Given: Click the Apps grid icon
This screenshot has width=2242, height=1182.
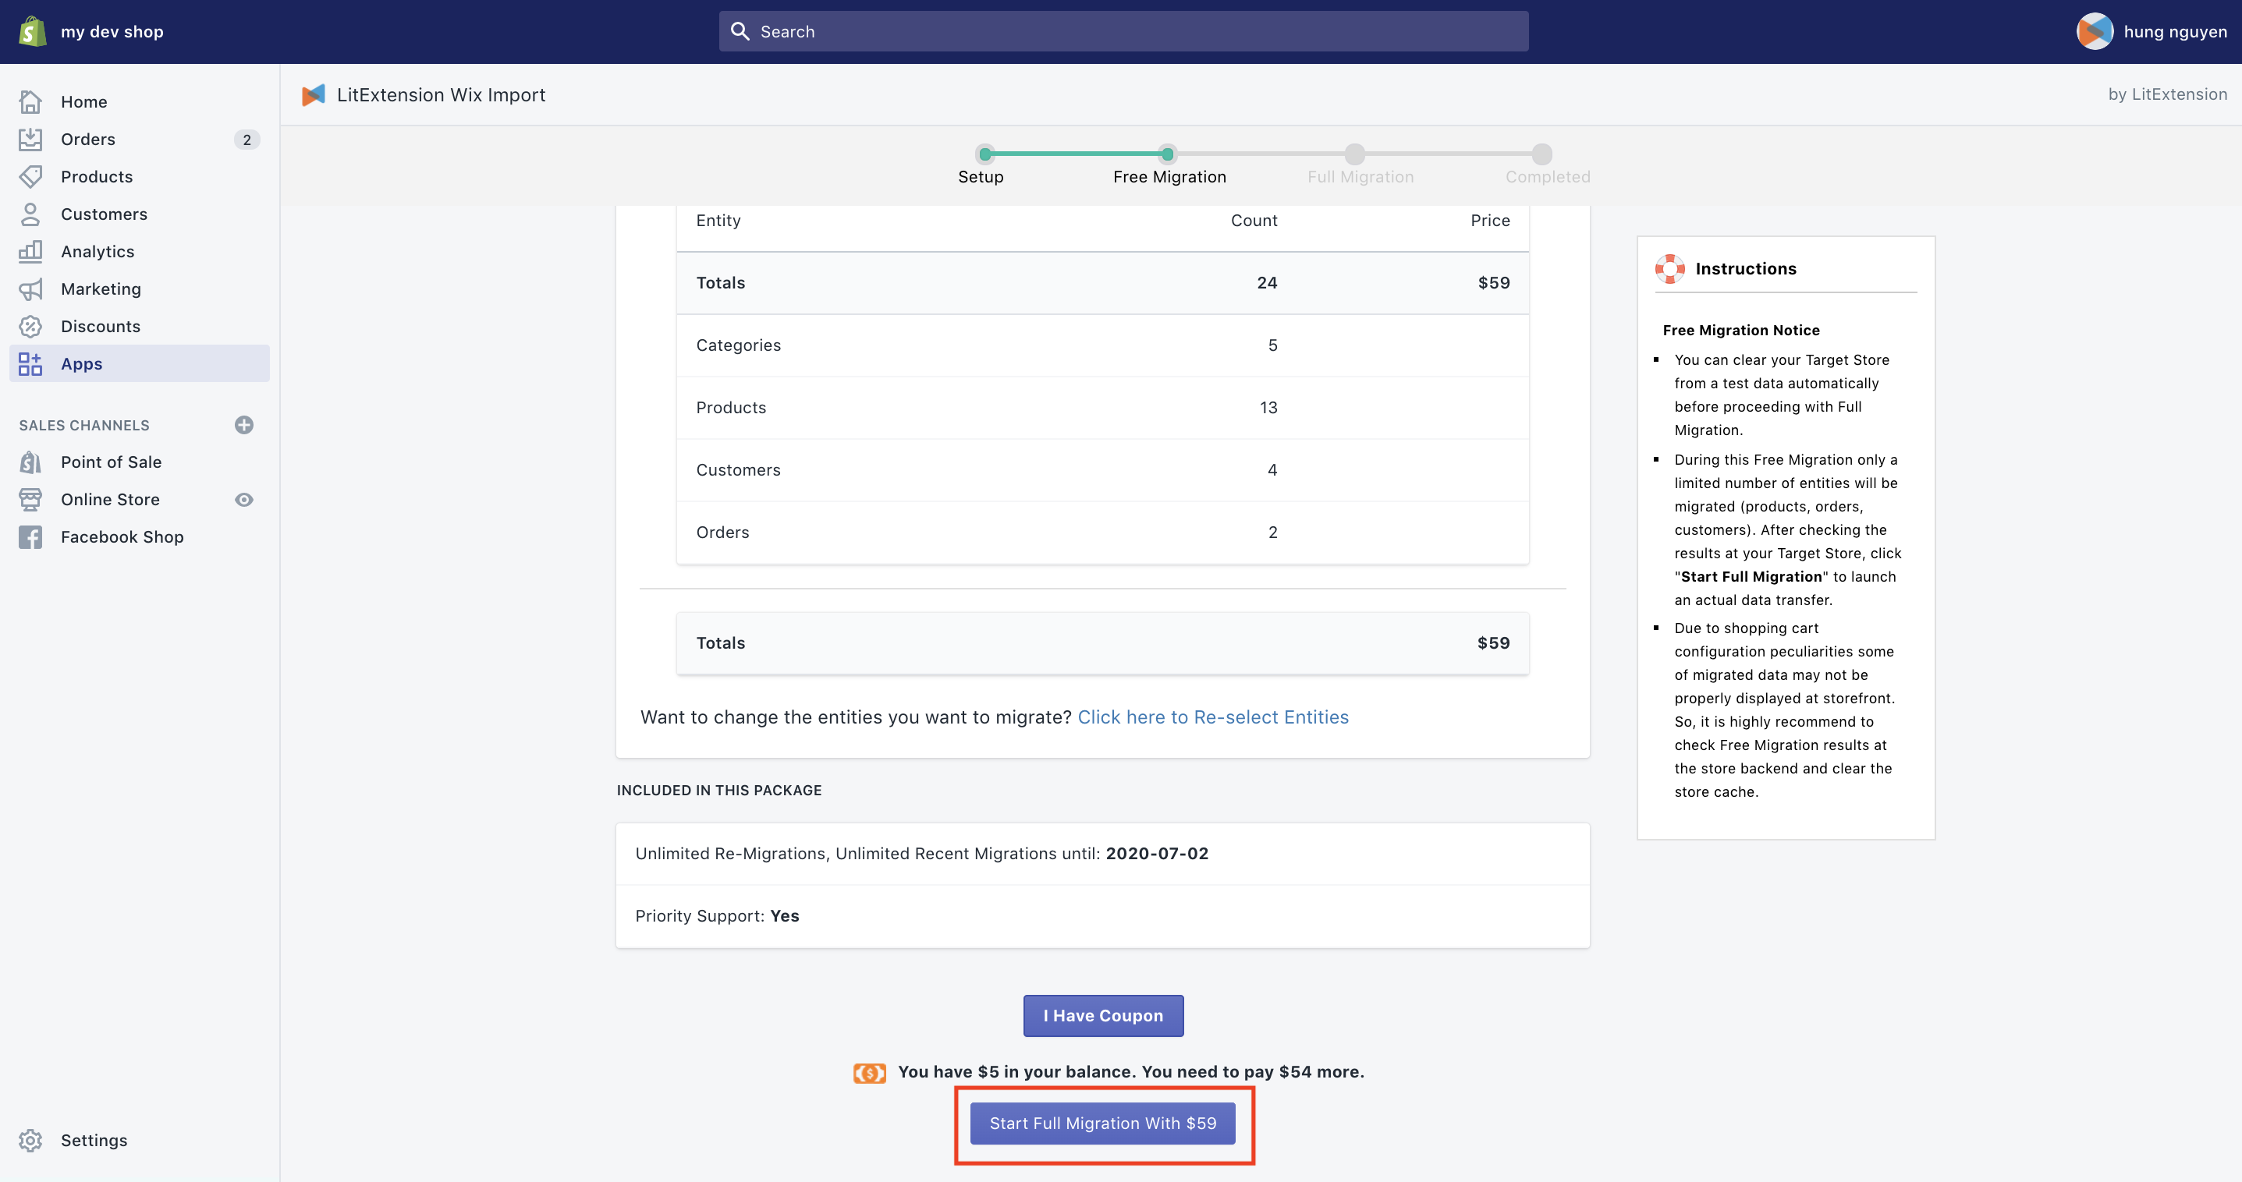Looking at the screenshot, I should pos(30,363).
